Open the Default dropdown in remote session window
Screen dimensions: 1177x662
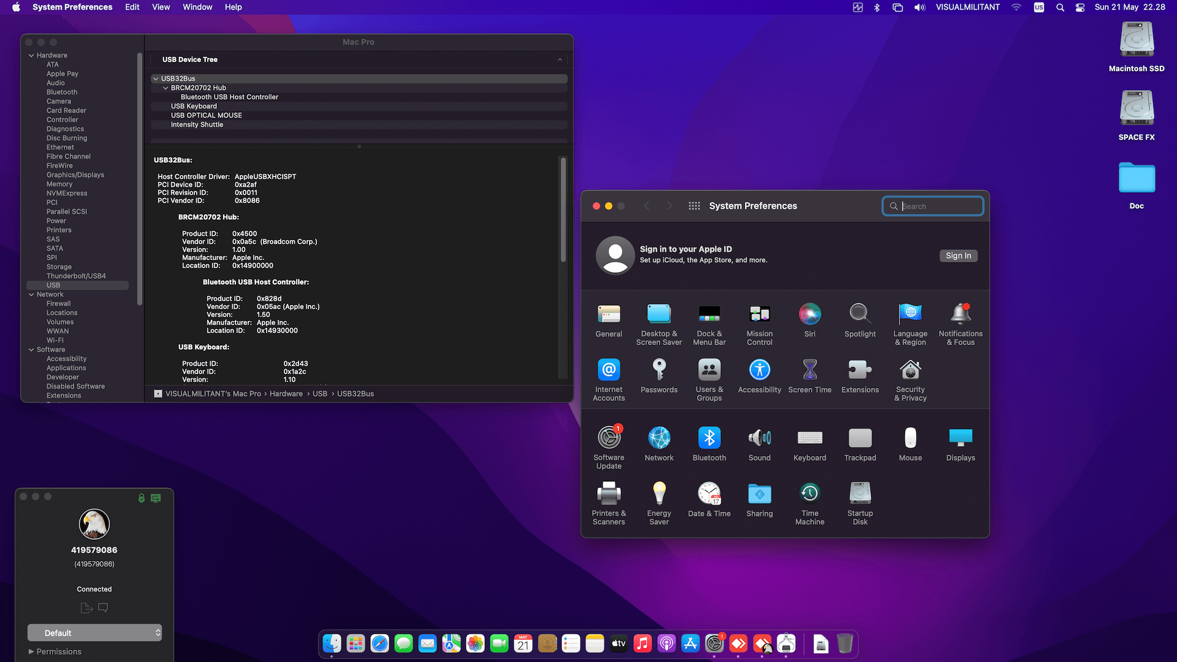click(x=94, y=633)
